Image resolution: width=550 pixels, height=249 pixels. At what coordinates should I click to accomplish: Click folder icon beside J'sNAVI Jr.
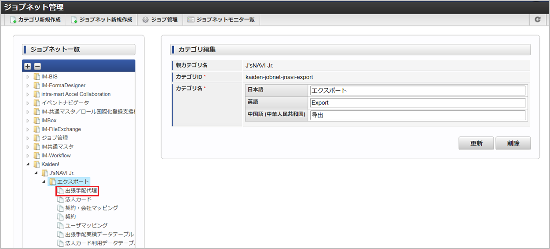click(x=44, y=173)
